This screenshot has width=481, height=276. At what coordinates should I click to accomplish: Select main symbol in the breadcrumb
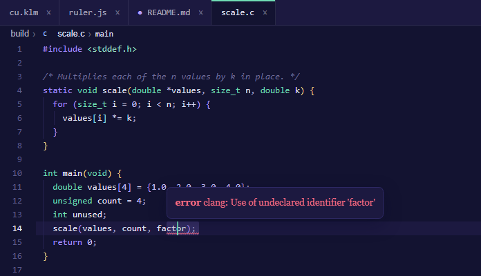(x=104, y=34)
